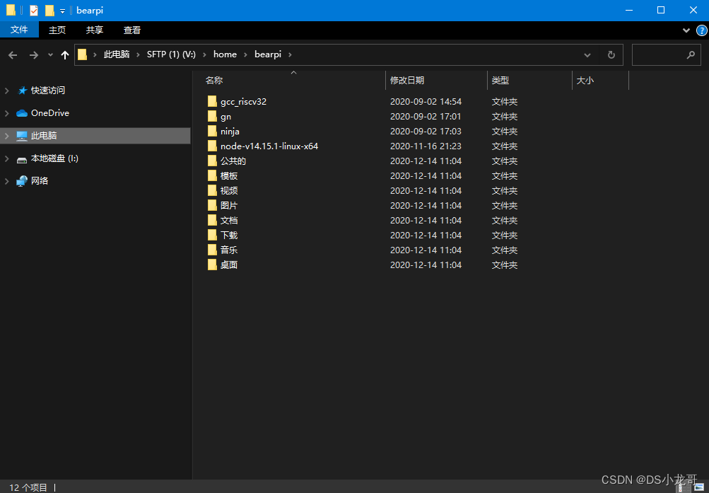Click the date 2020-09-02 17:01

click(426, 116)
